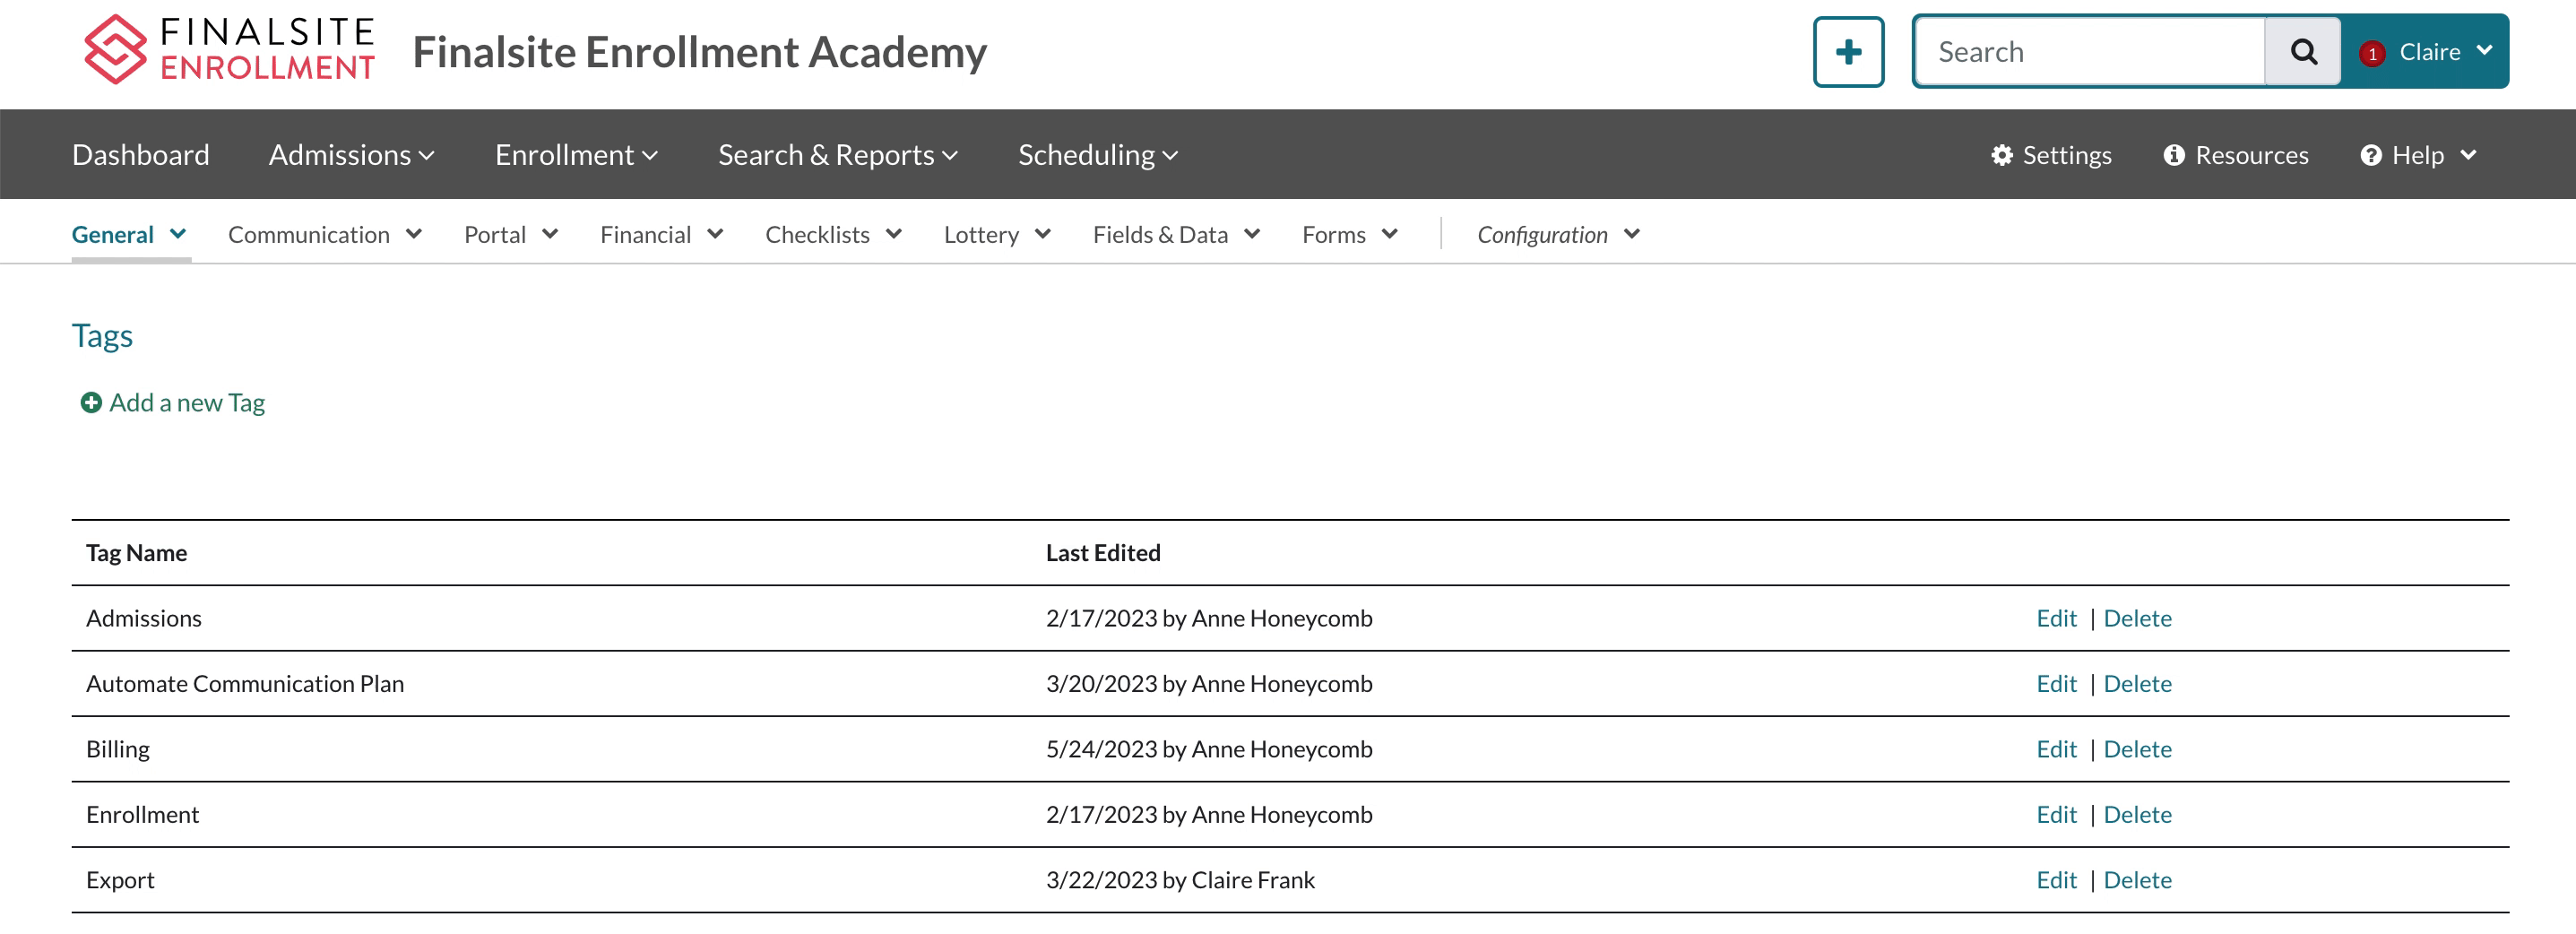Focus the Search input field

coord(2090,52)
